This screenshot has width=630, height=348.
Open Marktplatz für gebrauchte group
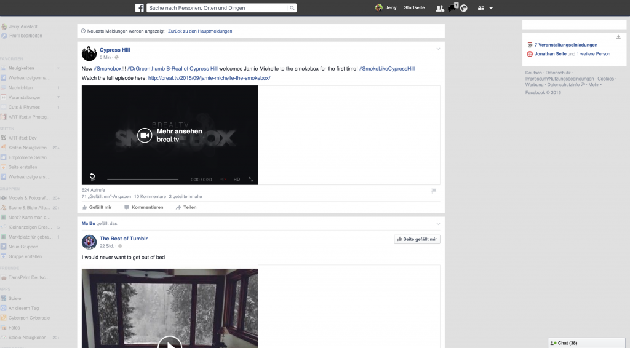31,237
